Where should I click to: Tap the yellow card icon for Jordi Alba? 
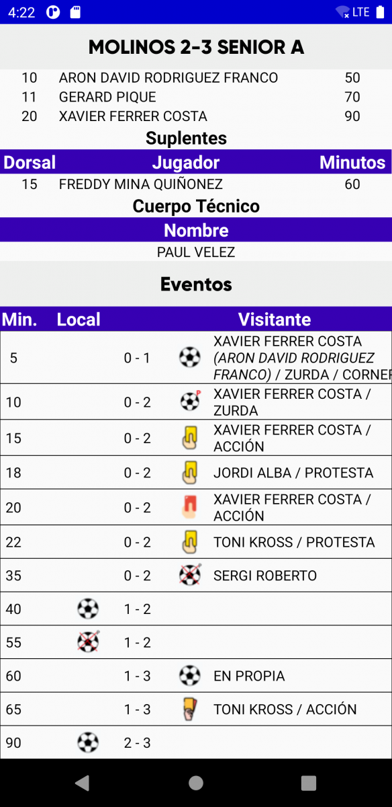tap(190, 472)
